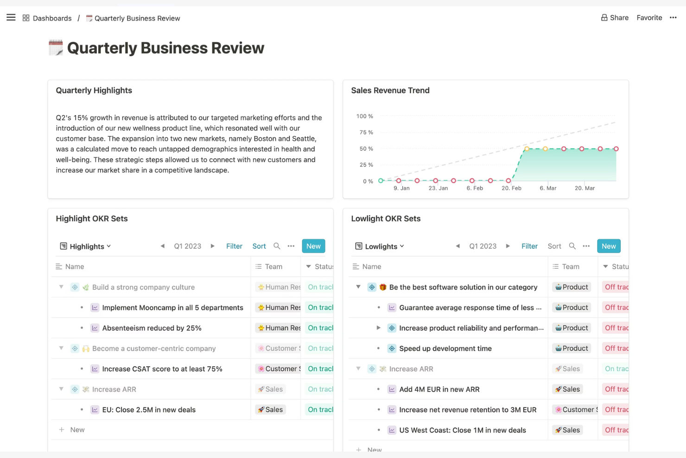Click the blue New button in Highlight OKR Sets
The width and height of the screenshot is (686, 458).
click(x=313, y=246)
